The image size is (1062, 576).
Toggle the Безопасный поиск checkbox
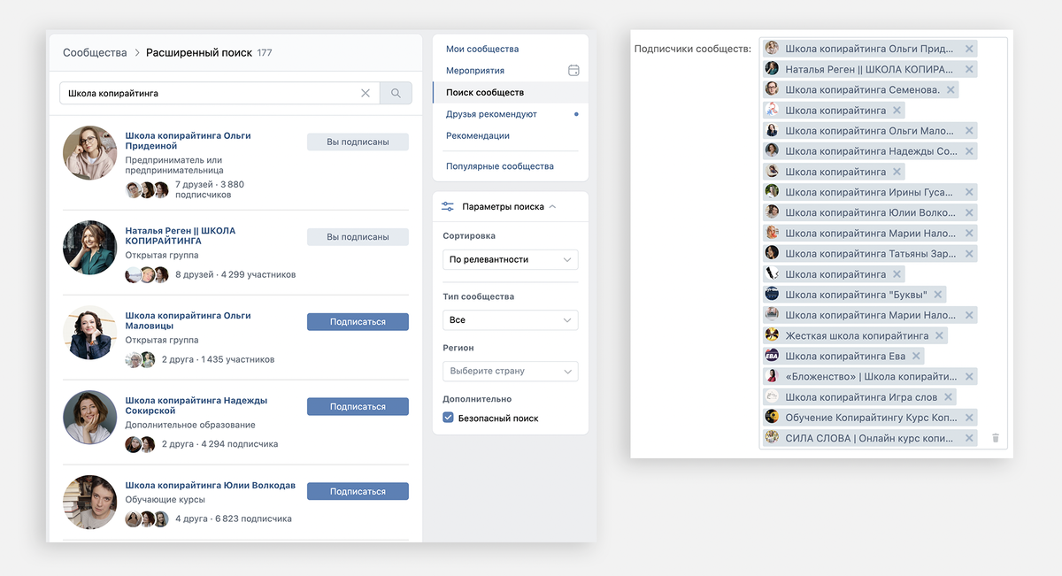pos(448,418)
